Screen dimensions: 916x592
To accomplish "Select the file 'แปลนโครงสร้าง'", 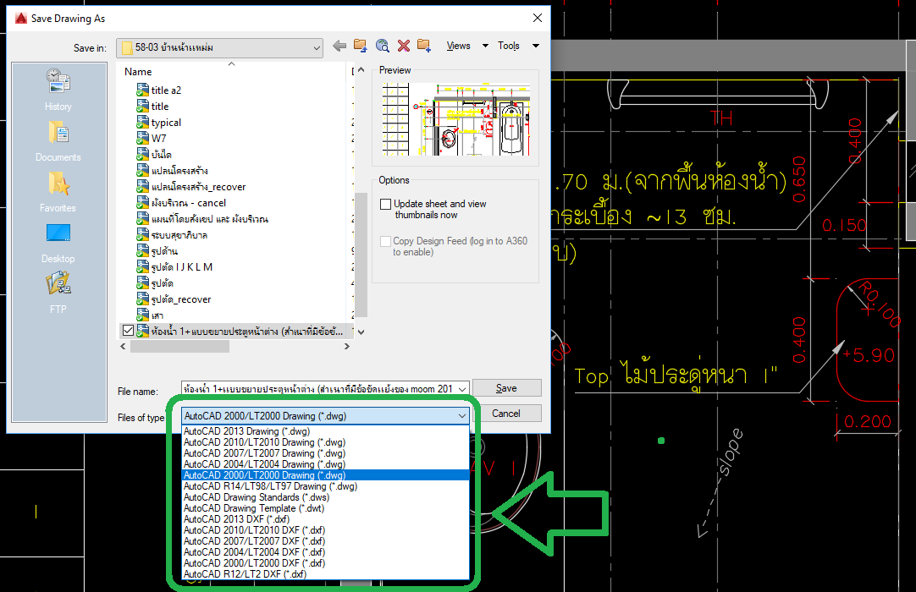I will click(x=179, y=171).
